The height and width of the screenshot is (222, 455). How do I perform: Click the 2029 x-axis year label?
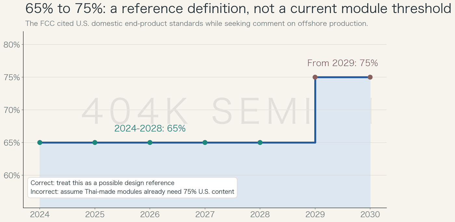tap(315, 215)
